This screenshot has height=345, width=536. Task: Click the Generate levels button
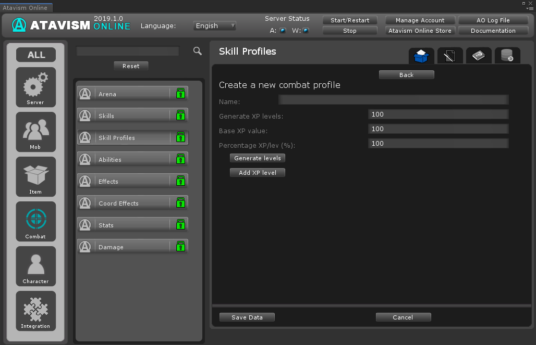tap(258, 158)
